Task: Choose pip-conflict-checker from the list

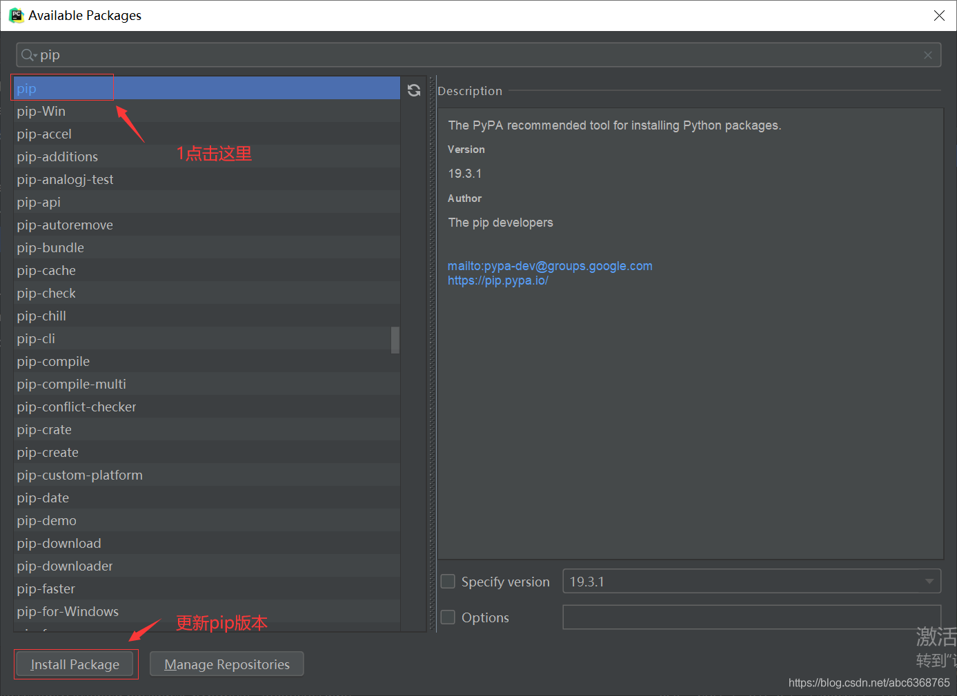Action: click(77, 407)
